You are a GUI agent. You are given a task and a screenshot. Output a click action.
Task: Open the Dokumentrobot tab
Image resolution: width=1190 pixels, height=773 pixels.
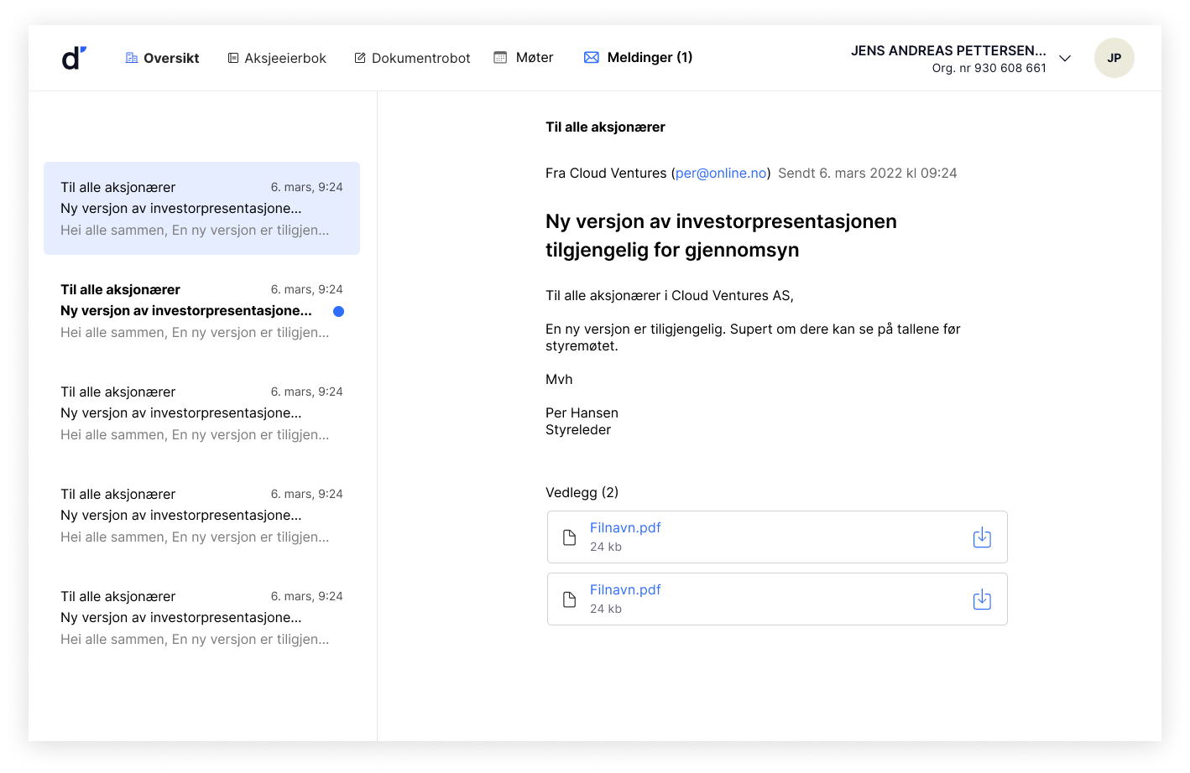point(412,58)
